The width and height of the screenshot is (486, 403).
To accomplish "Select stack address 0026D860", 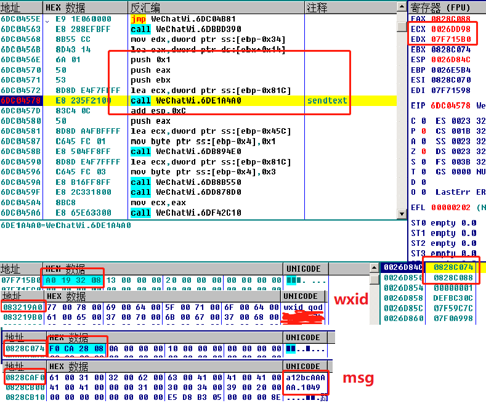I will click(x=403, y=319).
